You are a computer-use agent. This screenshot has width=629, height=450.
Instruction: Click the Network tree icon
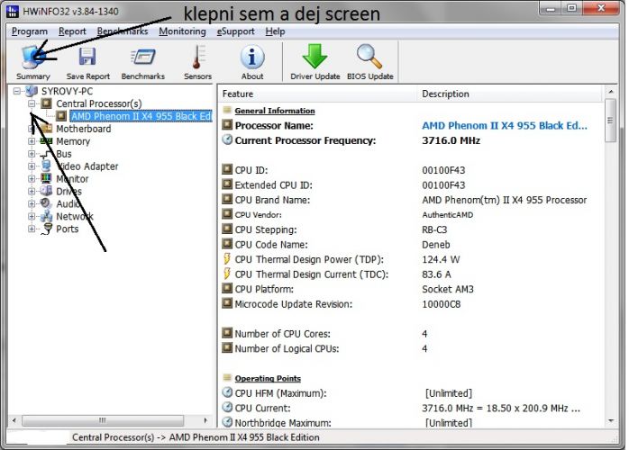tap(47, 216)
